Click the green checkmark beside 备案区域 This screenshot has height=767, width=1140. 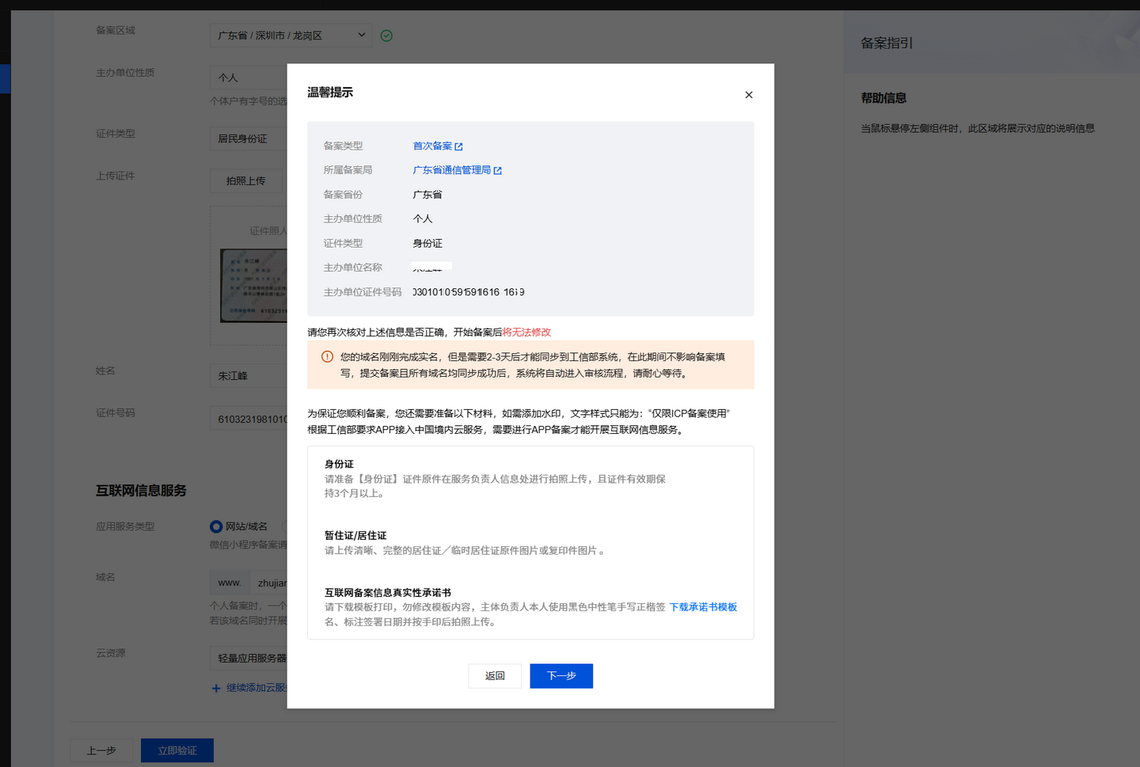386,36
